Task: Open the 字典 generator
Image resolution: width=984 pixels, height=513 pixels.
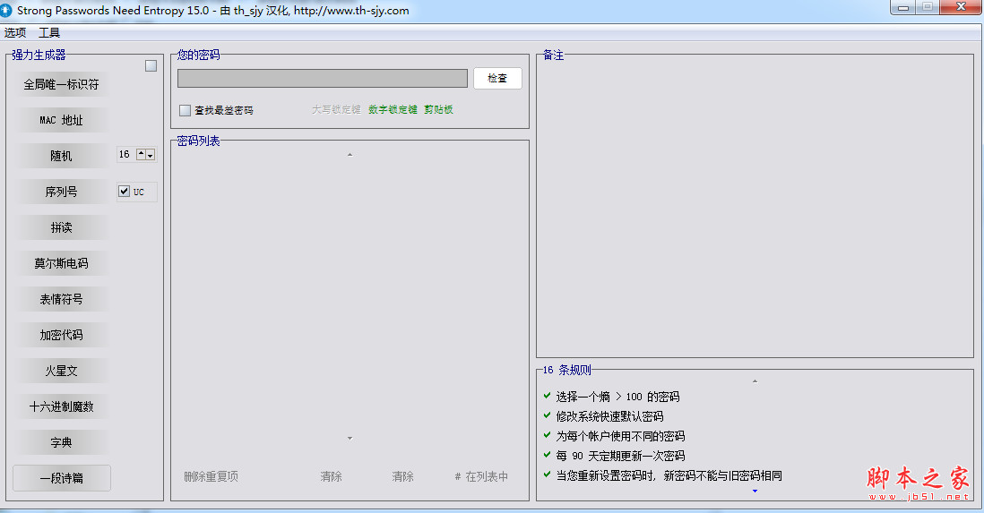Action: tap(62, 441)
